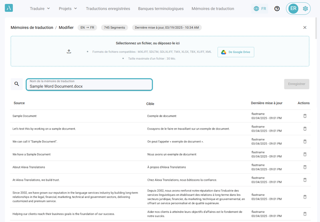
Task: Open Banques terminologiques page
Action: [161, 9]
